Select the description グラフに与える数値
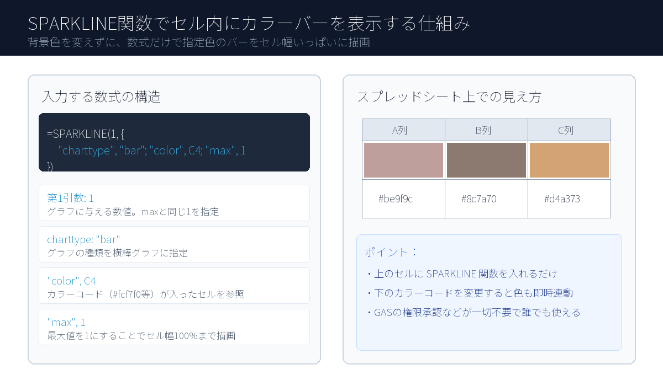Screen dimensions: 663x386 pos(133,212)
